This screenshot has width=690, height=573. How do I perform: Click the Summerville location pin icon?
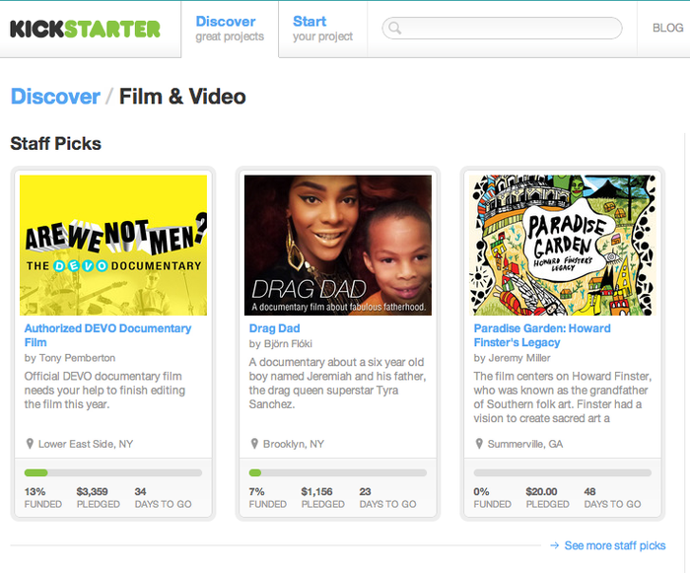[479, 444]
